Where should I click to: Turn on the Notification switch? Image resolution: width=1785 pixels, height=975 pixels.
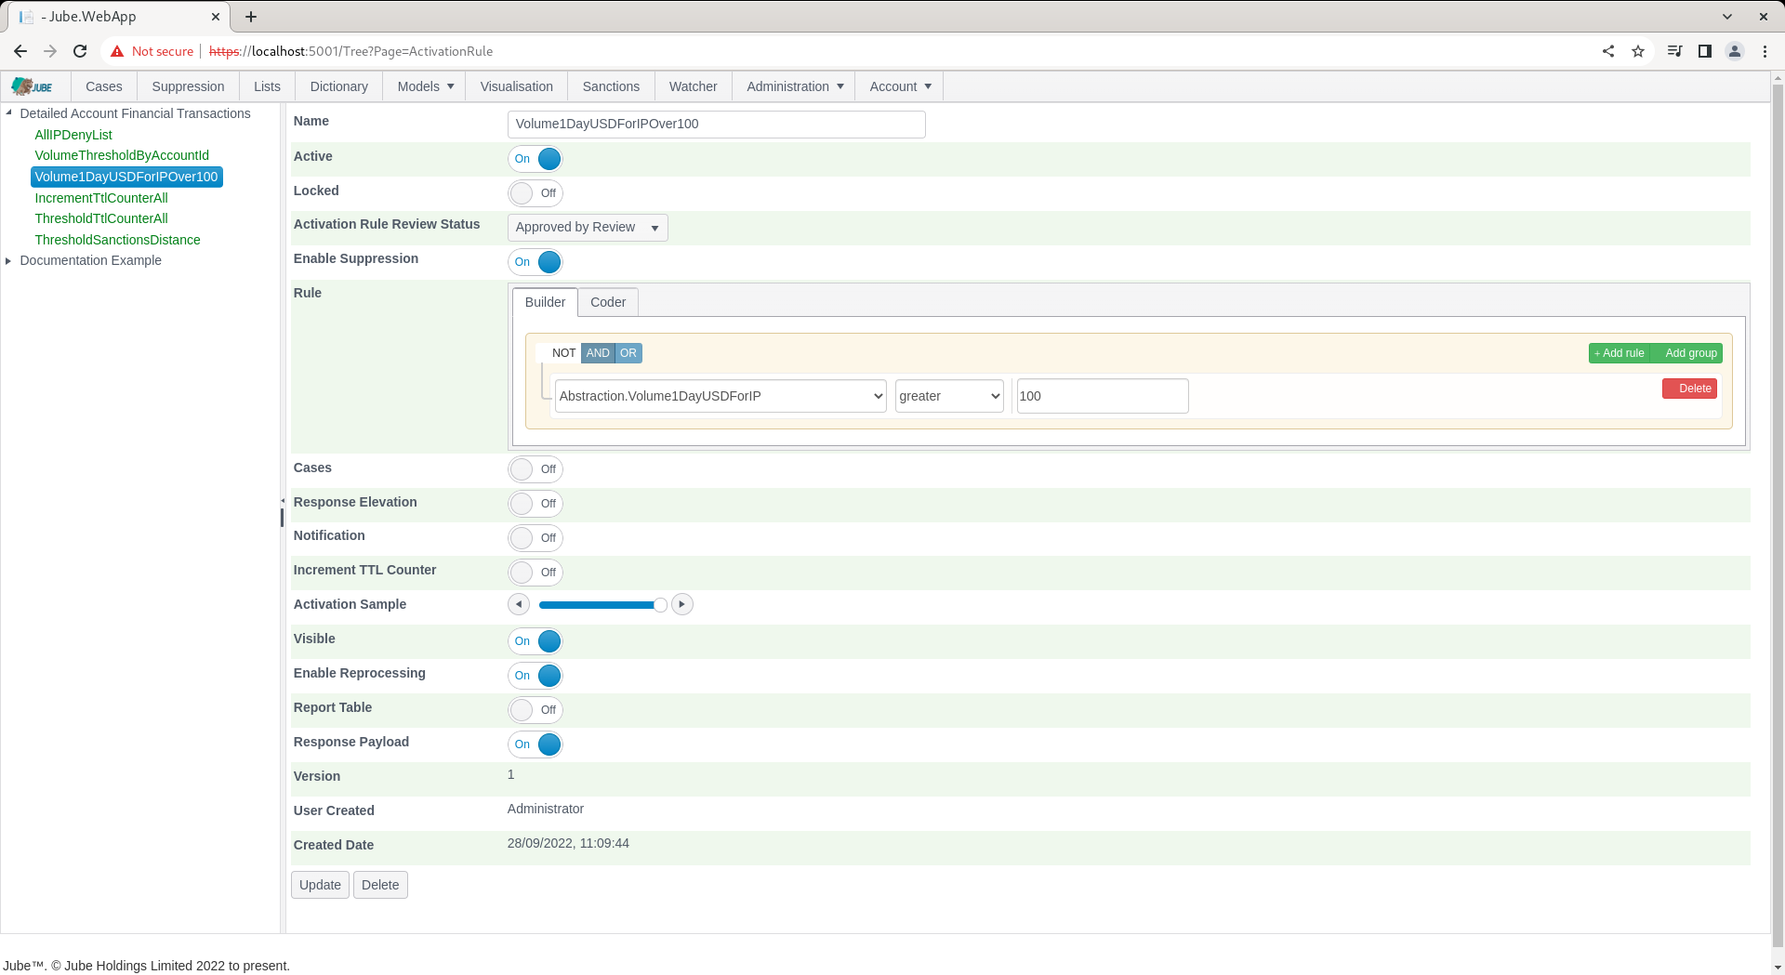tap(535, 538)
